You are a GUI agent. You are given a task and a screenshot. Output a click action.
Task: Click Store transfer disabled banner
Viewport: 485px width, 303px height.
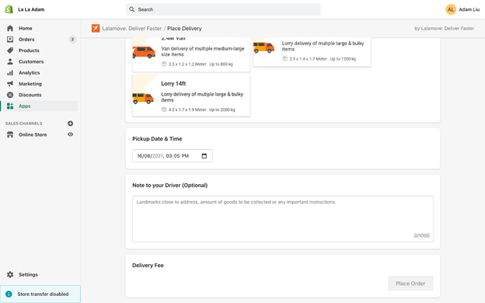click(x=40, y=294)
